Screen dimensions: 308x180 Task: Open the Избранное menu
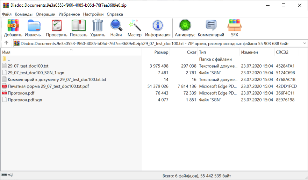[x=69, y=14]
